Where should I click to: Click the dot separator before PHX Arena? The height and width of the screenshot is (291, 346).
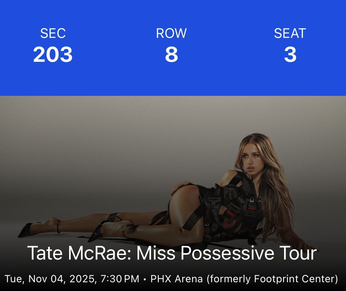[145, 279]
